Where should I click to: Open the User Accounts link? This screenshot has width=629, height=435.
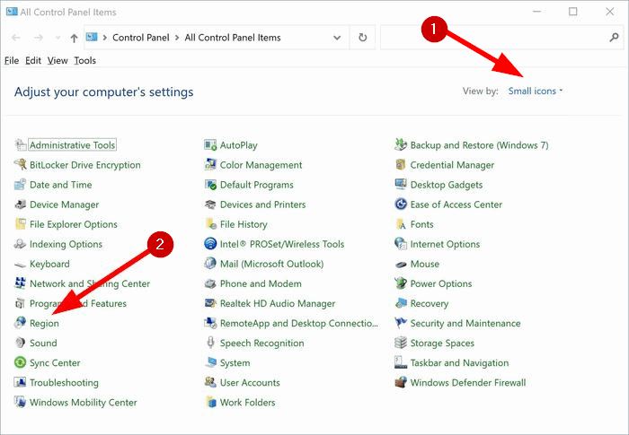pyautogui.click(x=250, y=382)
